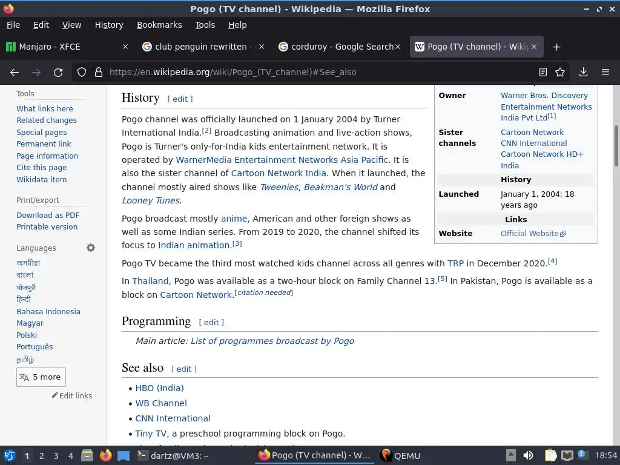This screenshot has height=465, width=620.
Task: Close the club penguin rewritten tab
Action: click(262, 47)
